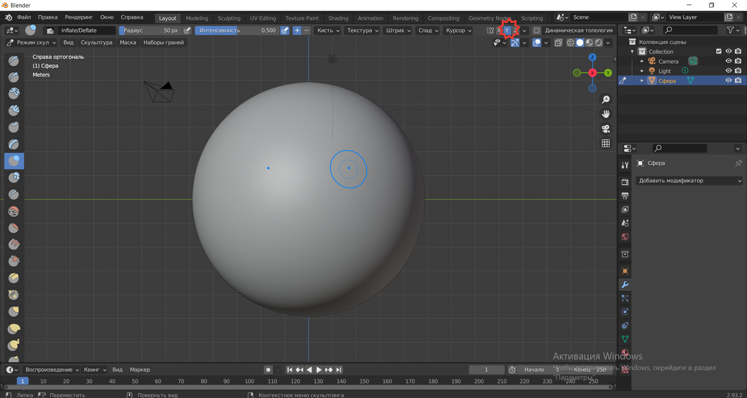Open the Physics properties tab

click(x=625, y=312)
